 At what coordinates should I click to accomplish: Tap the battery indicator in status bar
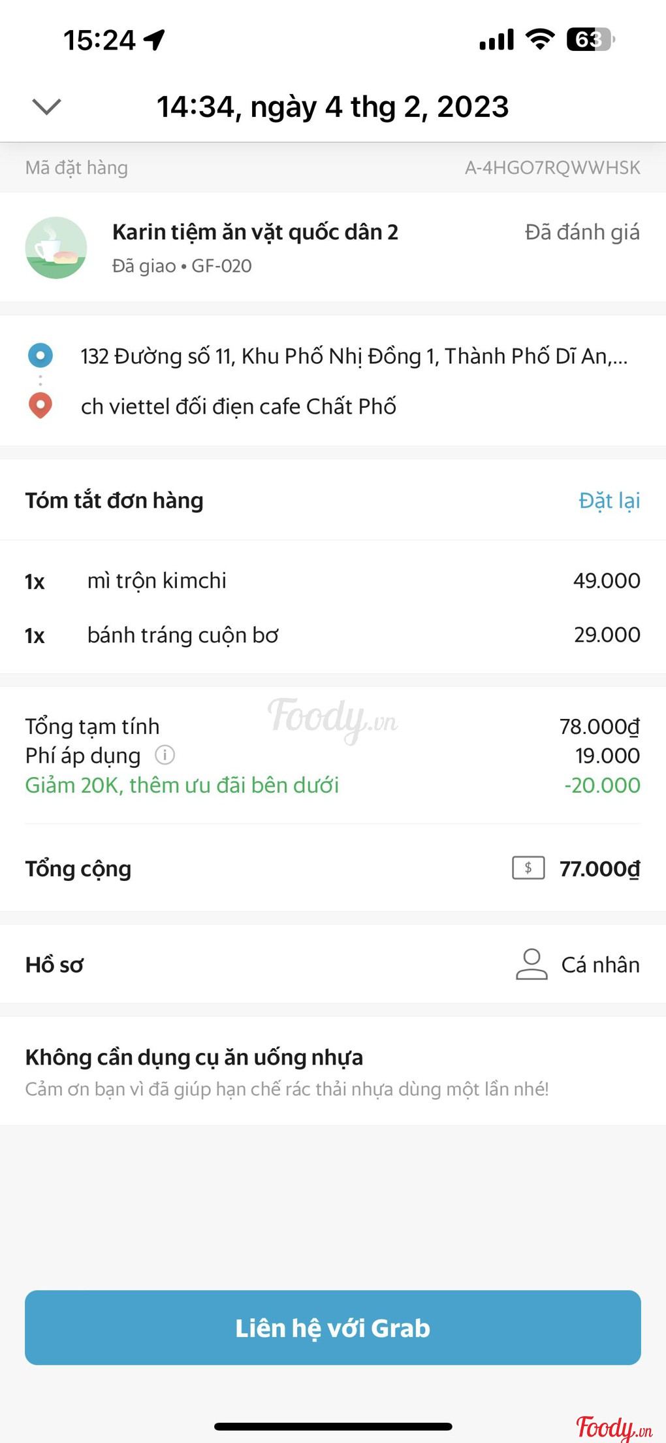click(590, 39)
